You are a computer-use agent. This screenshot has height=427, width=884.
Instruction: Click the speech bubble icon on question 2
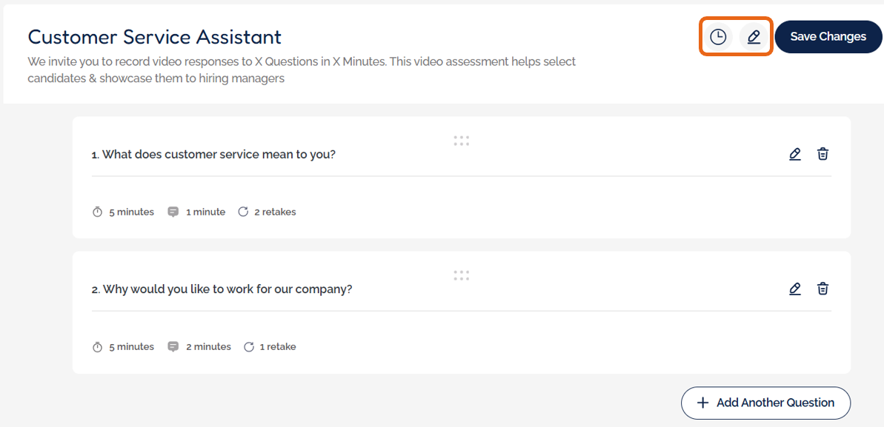[173, 346]
